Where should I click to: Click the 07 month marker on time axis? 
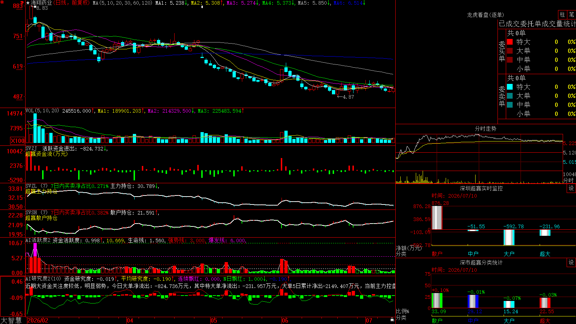[x=369, y=320]
